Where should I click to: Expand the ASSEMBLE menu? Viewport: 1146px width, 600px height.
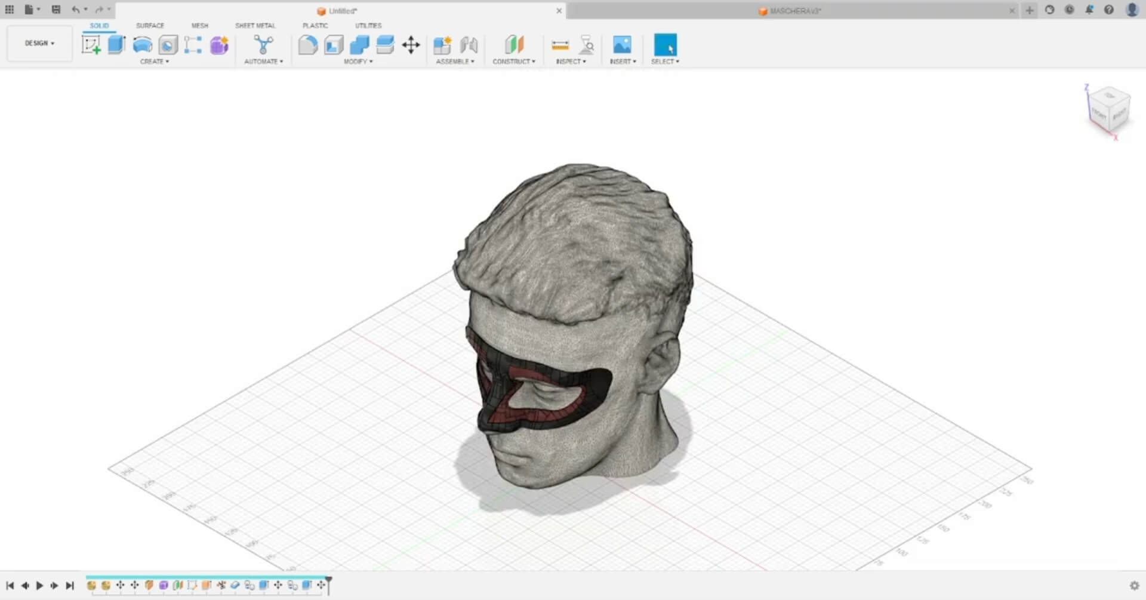(x=455, y=61)
